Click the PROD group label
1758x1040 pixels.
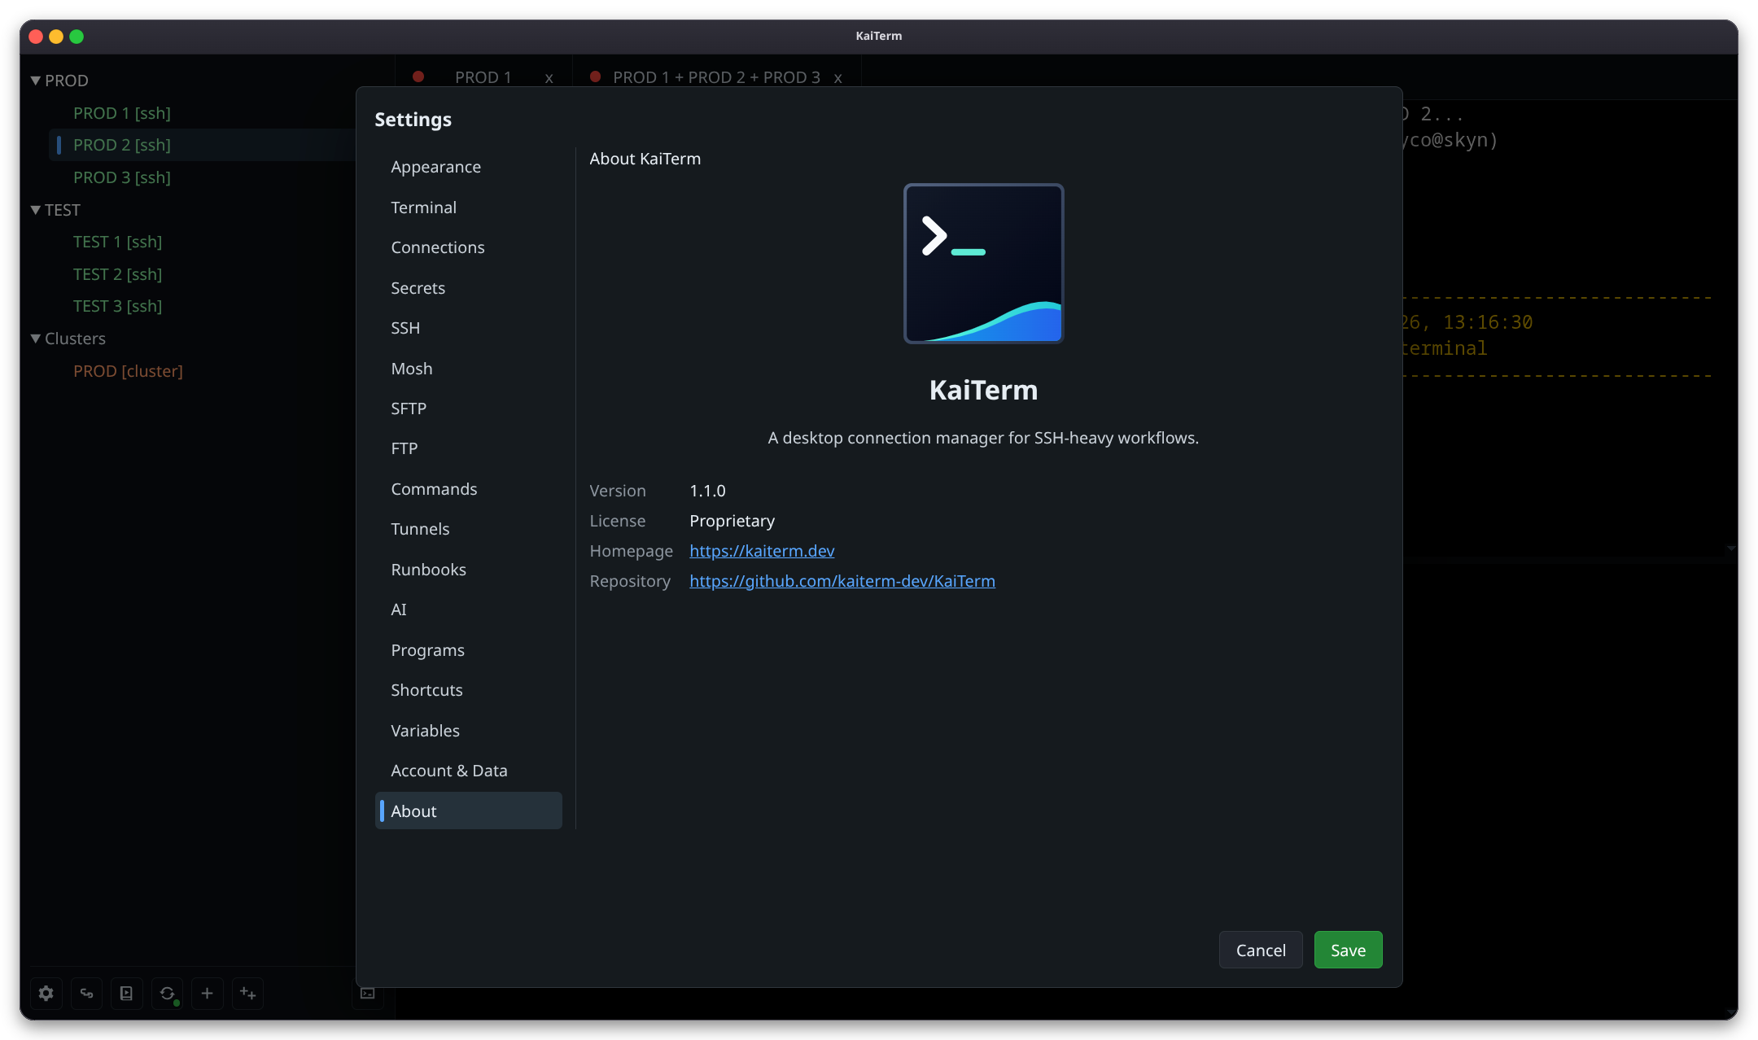67,81
